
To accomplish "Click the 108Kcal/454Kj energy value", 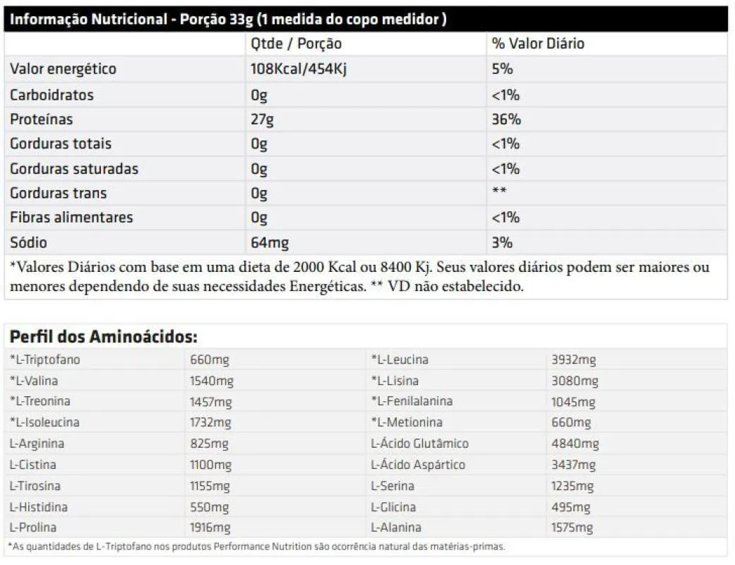I will 299,69.
